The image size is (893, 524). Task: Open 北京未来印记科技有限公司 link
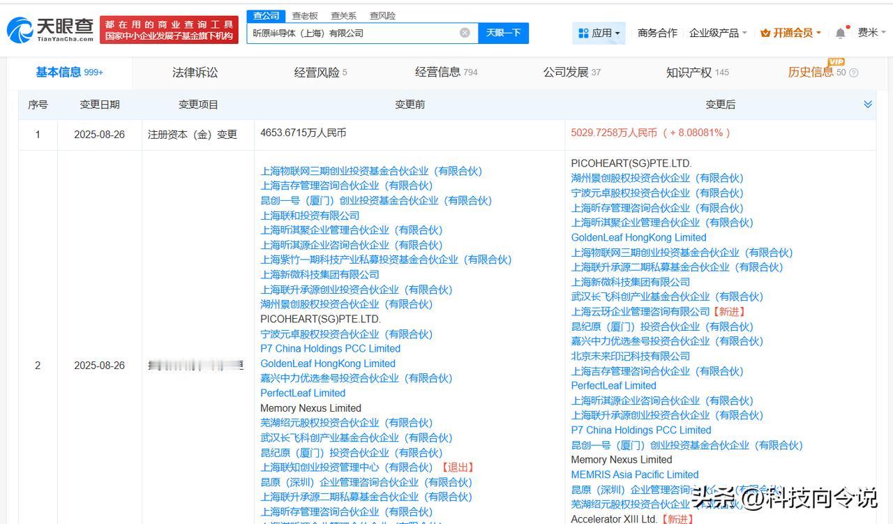(631, 356)
